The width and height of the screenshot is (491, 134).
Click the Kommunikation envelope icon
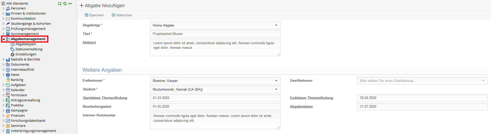pos(8,19)
